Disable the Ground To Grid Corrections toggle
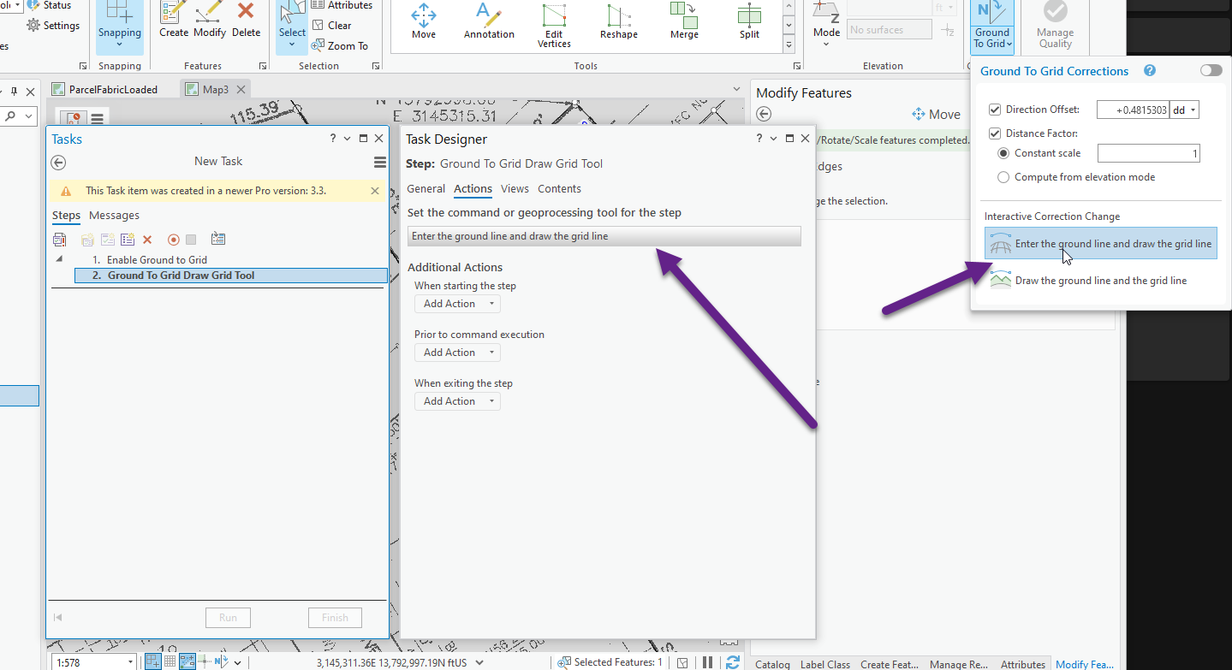The image size is (1232, 670). pos(1210,70)
